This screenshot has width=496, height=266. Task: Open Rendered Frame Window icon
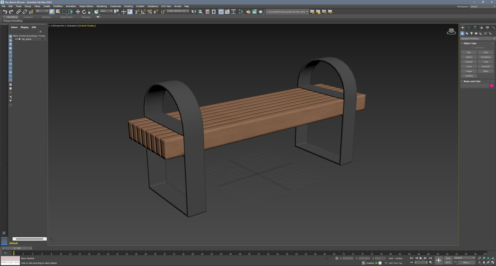coord(254,12)
